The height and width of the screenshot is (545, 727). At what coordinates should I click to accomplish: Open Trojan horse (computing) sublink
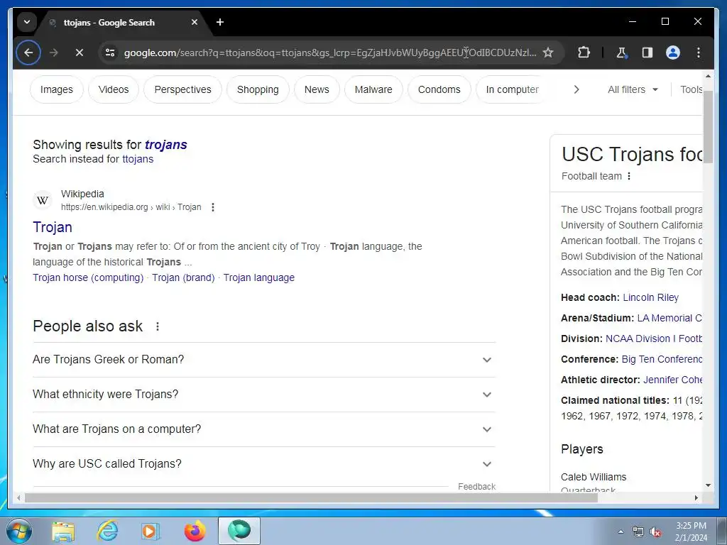point(88,277)
